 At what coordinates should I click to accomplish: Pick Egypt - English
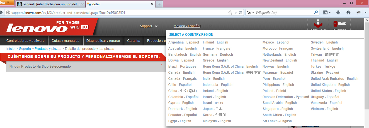pyautogui.click(x=180, y=121)
